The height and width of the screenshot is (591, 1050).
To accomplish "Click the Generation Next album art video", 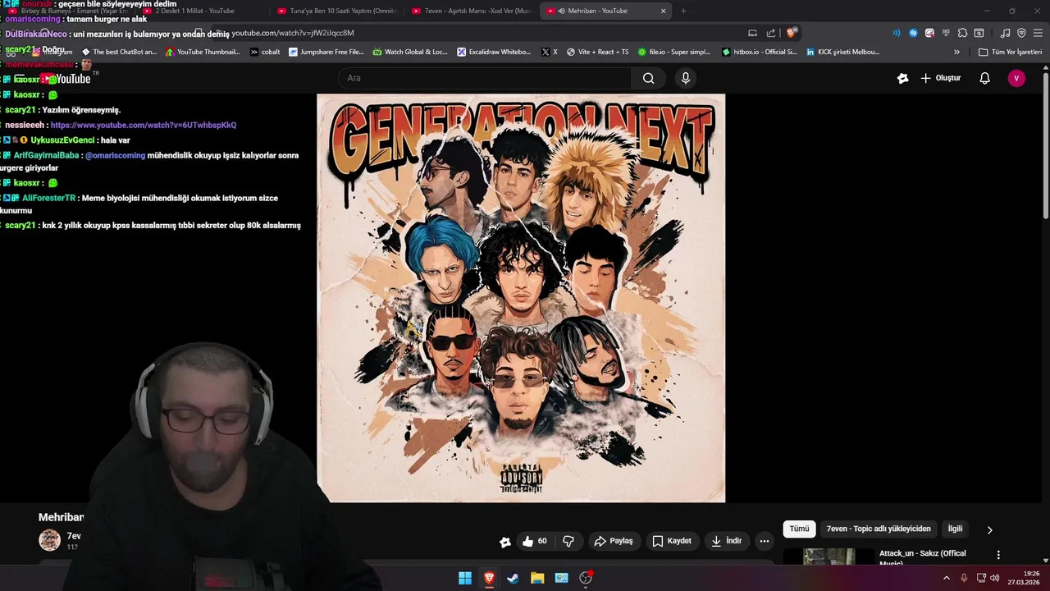I will point(521,298).
